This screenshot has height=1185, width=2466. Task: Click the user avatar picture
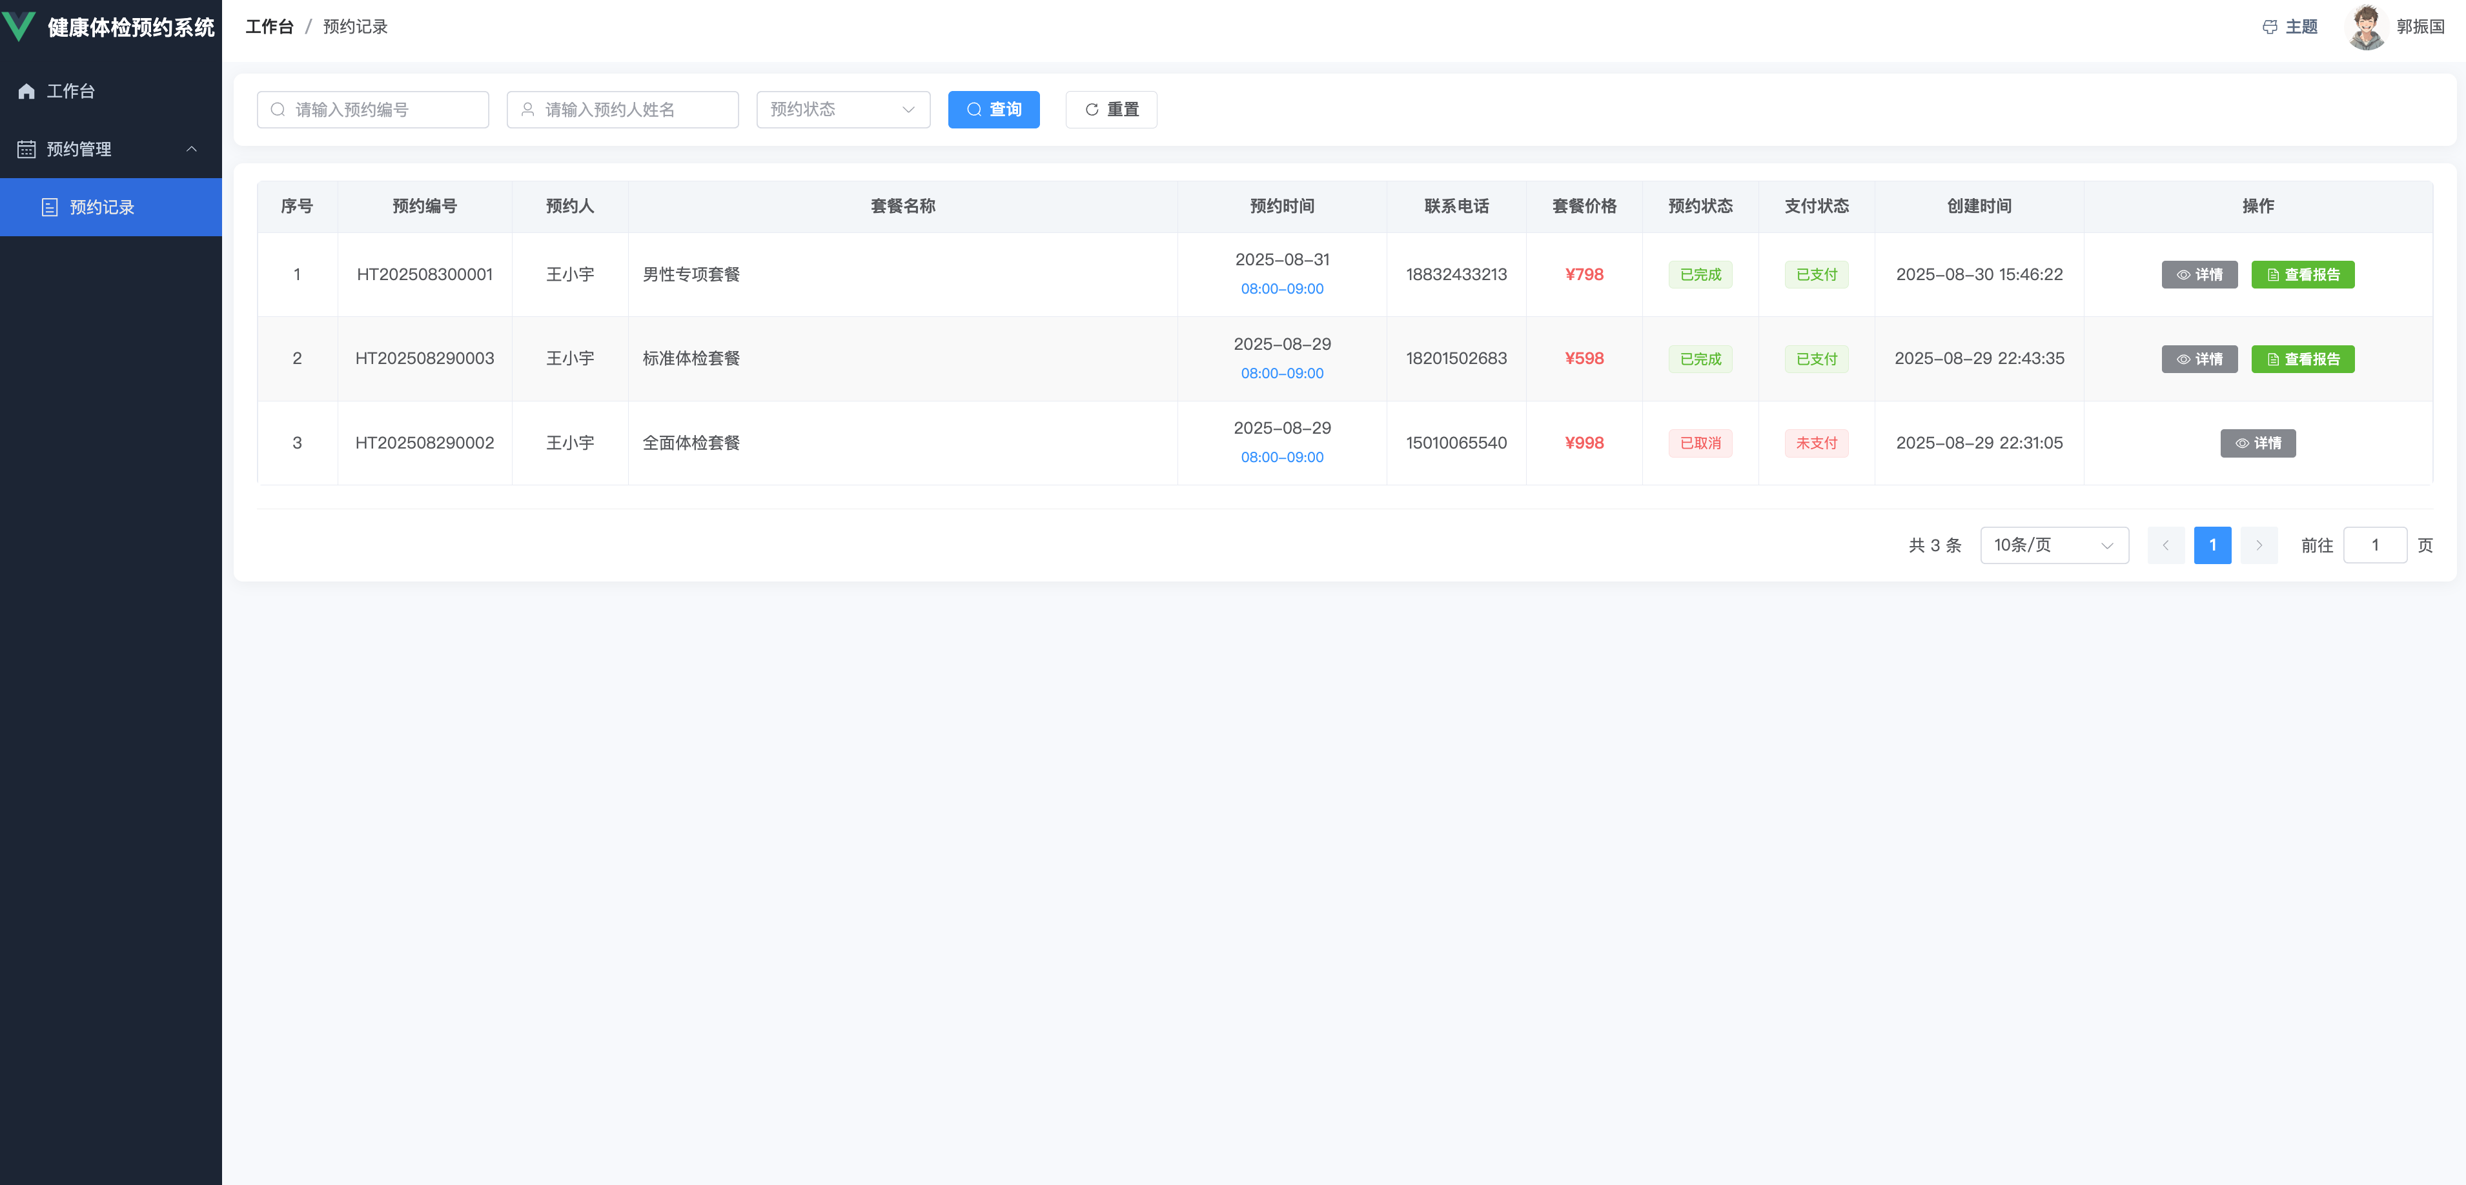pos(2365,27)
